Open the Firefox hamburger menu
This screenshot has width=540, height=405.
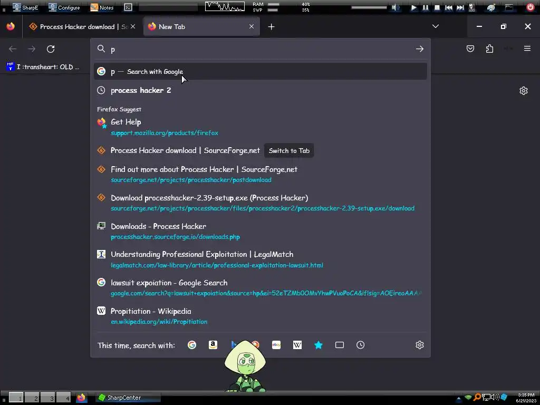click(527, 49)
